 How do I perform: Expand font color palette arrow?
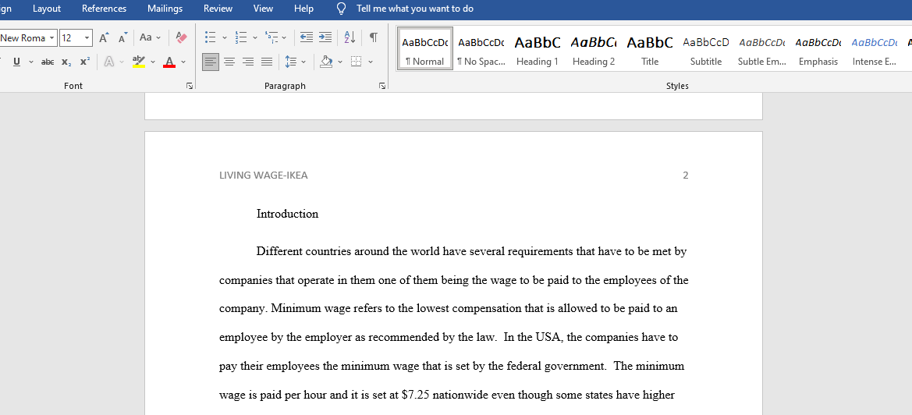pos(183,62)
